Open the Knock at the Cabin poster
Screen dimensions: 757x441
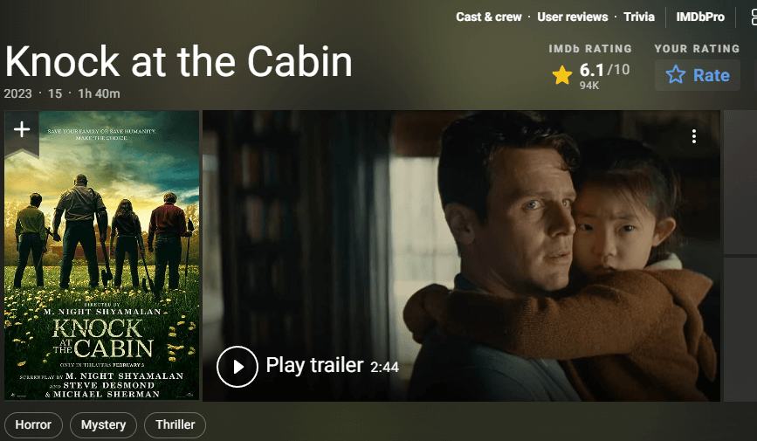[x=102, y=256]
